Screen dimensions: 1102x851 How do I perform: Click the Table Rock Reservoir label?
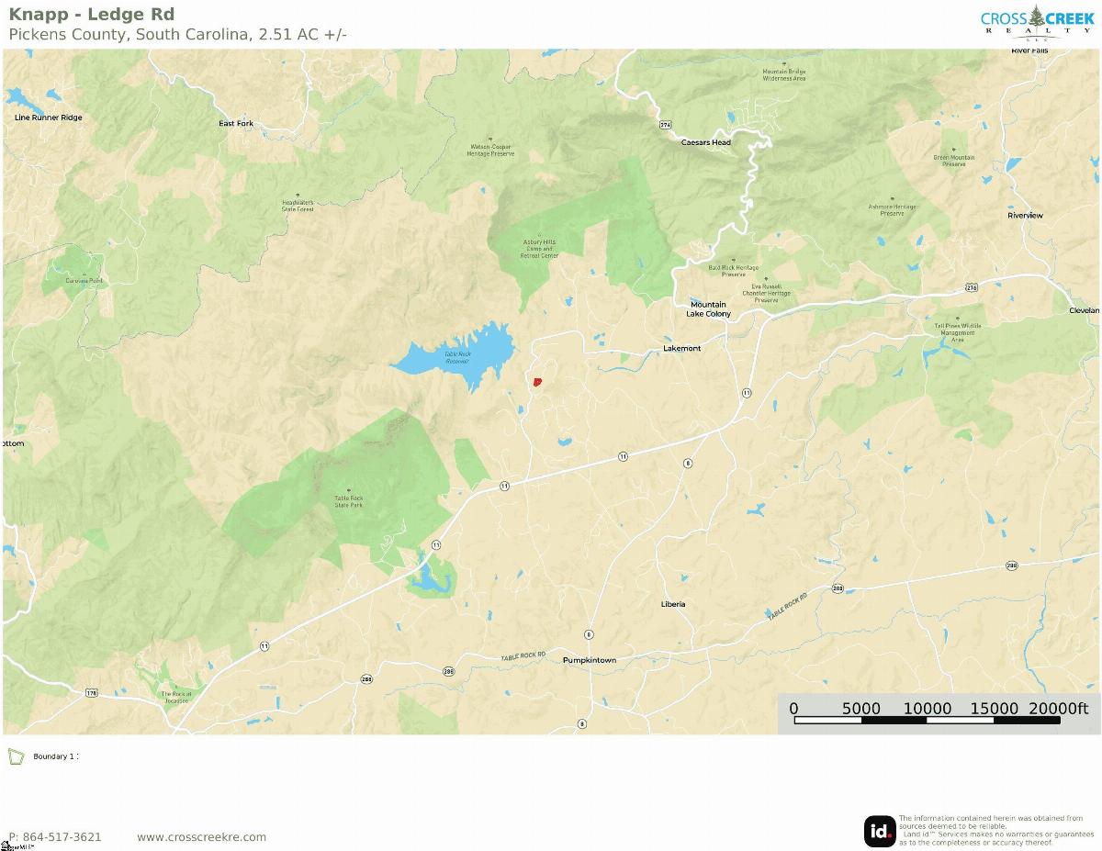coord(457,357)
